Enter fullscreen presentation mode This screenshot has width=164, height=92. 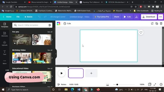pos(155,84)
